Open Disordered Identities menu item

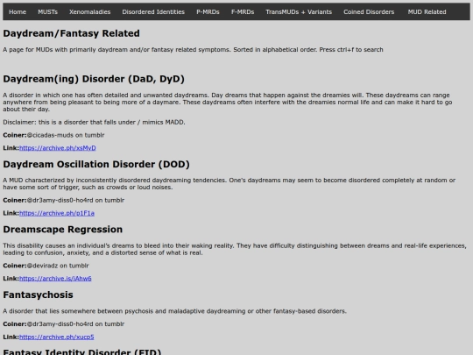(153, 11)
